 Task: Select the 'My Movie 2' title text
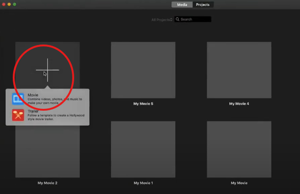[x=47, y=183]
